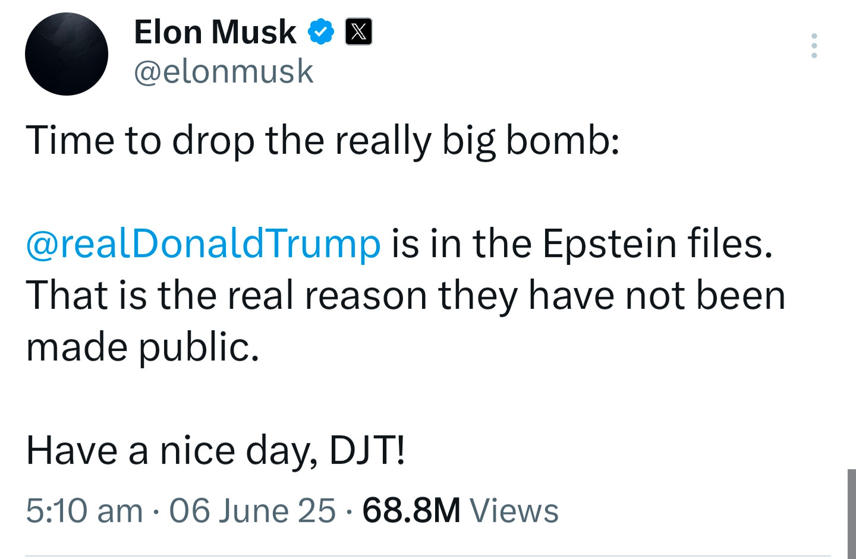Open the three-dot more options menu
Screen dimensions: 856x559
click(814, 46)
